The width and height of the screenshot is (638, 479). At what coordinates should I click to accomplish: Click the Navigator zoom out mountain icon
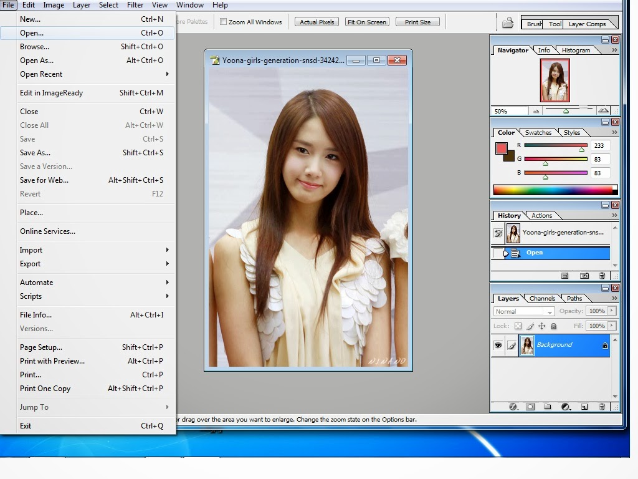pyautogui.click(x=536, y=111)
